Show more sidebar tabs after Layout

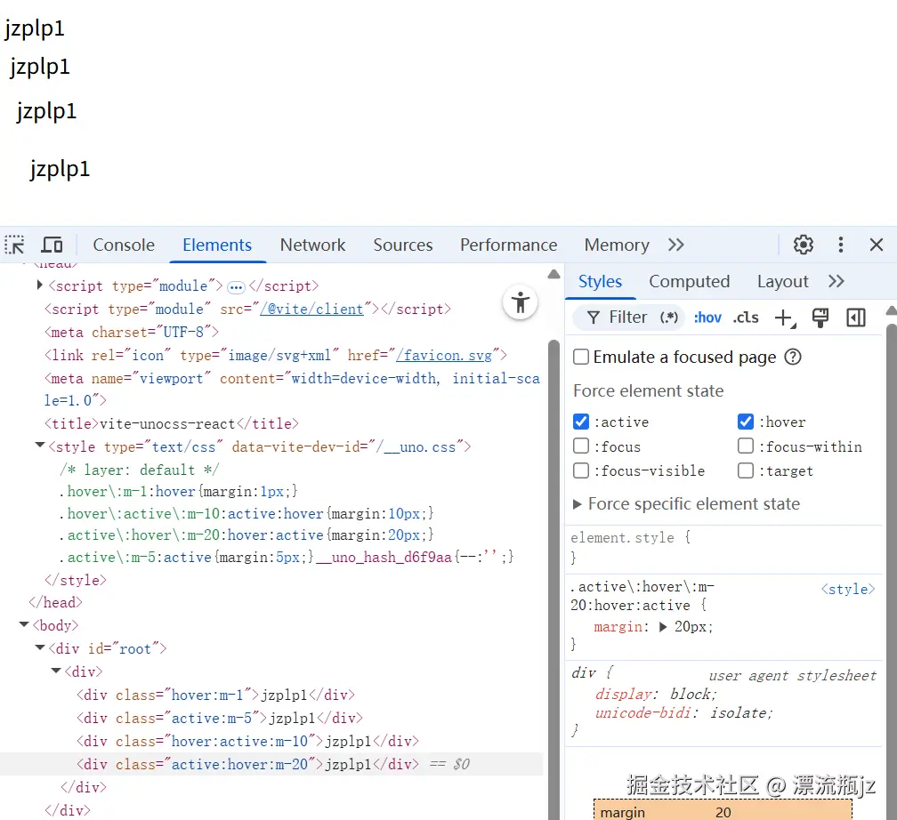tap(836, 281)
